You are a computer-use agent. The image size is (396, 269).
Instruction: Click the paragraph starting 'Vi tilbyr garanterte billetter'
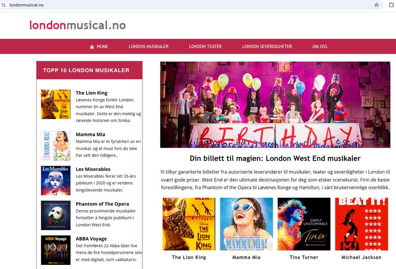275,180
